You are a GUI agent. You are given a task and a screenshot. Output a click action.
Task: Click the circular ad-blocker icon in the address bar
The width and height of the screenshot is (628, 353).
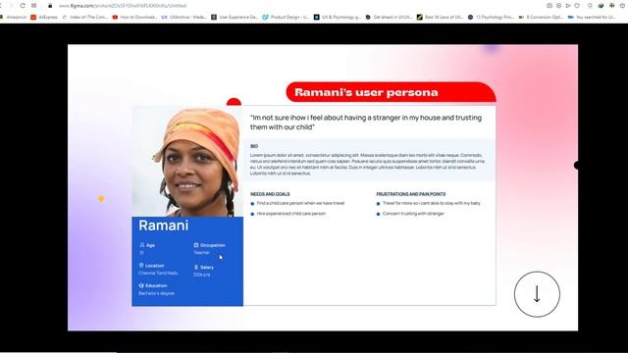(558, 6)
